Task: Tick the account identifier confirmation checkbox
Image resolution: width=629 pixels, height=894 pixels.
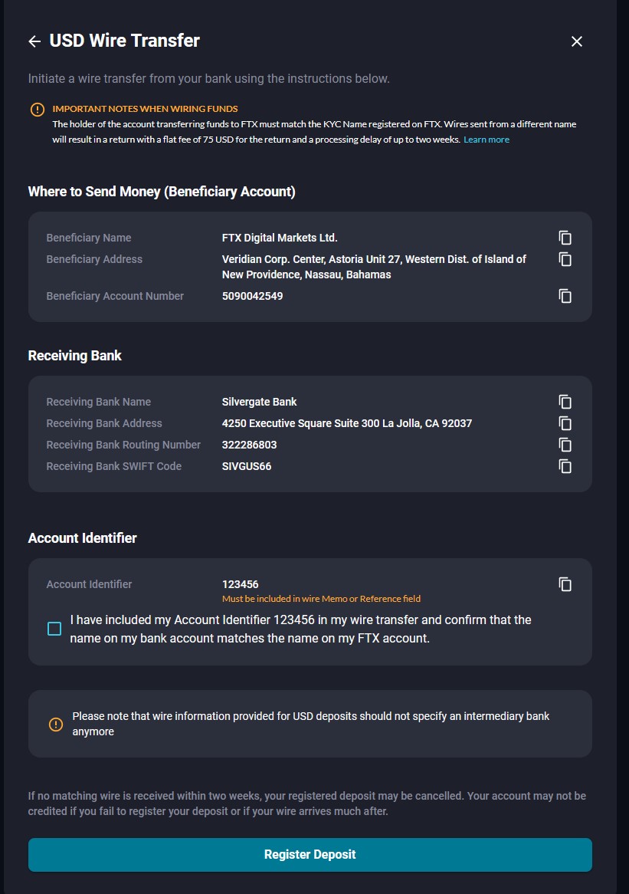Action: pos(54,629)
